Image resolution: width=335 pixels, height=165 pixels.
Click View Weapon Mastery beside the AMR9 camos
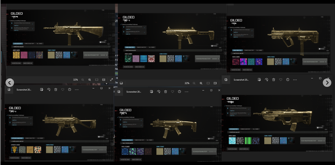click(x=96, y=55)
